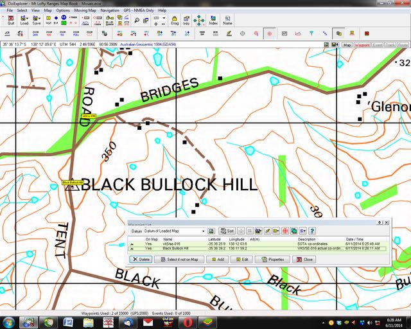Screen dimensions: 411x329
Task: Click the Windows Start button
Action: click(x=9, y=321)
